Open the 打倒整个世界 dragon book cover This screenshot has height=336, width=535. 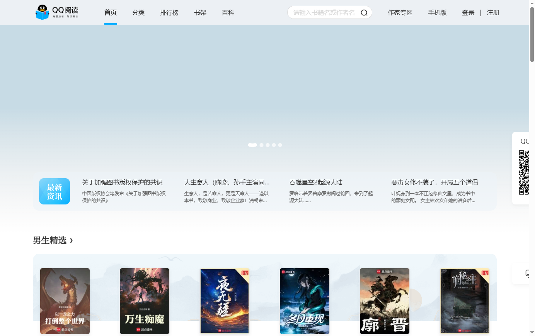pos(65,301)
